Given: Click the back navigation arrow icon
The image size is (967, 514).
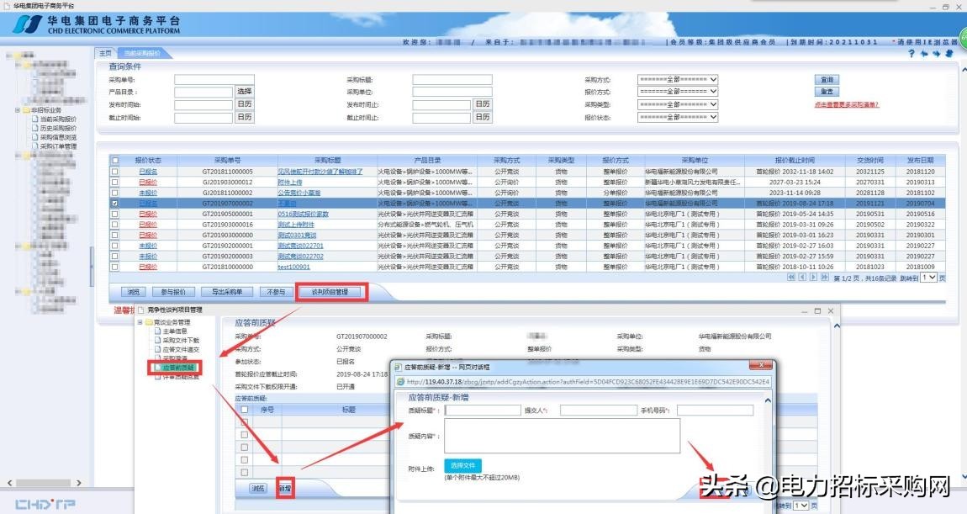Looking at the screenshot, I should coord(925,53).
